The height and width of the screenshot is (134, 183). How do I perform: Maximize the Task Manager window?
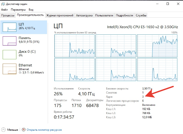[x=168, y=4]
